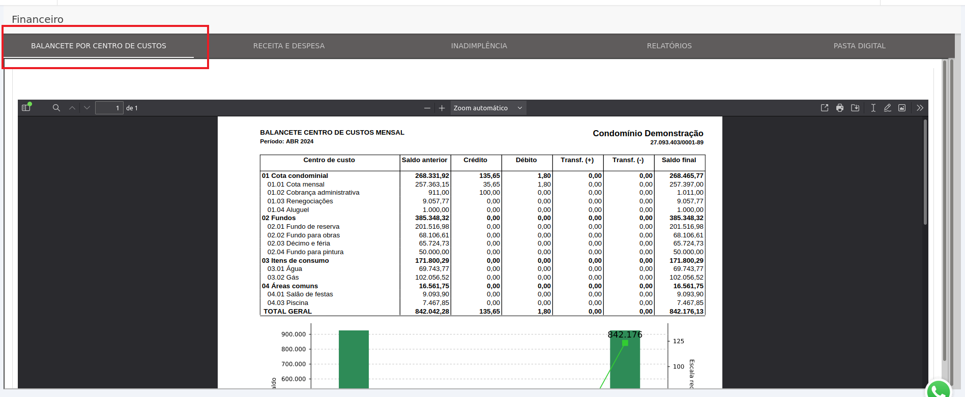Click the '03.01 Água' row label
This screenshot has width=965, height=397.
[x=285, y=269]
